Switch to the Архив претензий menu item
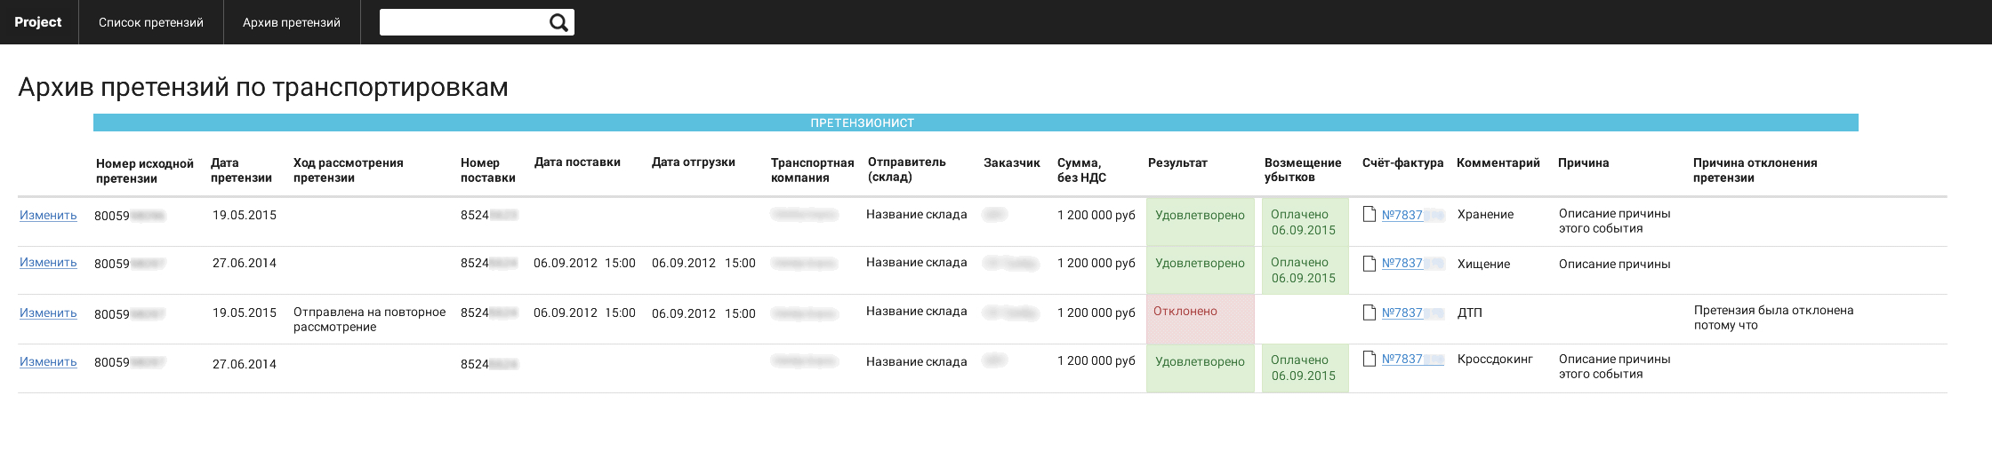Viewport: 1992px width, 451px height. click(x=292, y=22)
